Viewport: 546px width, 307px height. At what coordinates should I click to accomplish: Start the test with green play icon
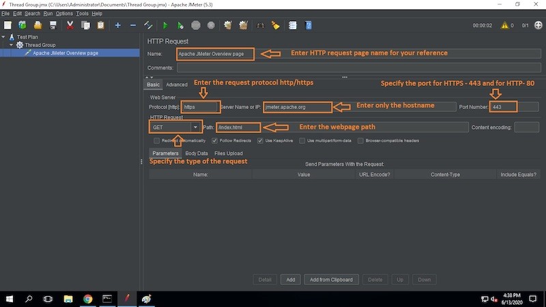[165, 25]
